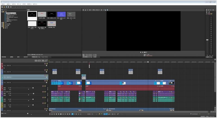Click the New project icon in toolbar
Screen dimensions: 217x118
(x=2, y=7)
